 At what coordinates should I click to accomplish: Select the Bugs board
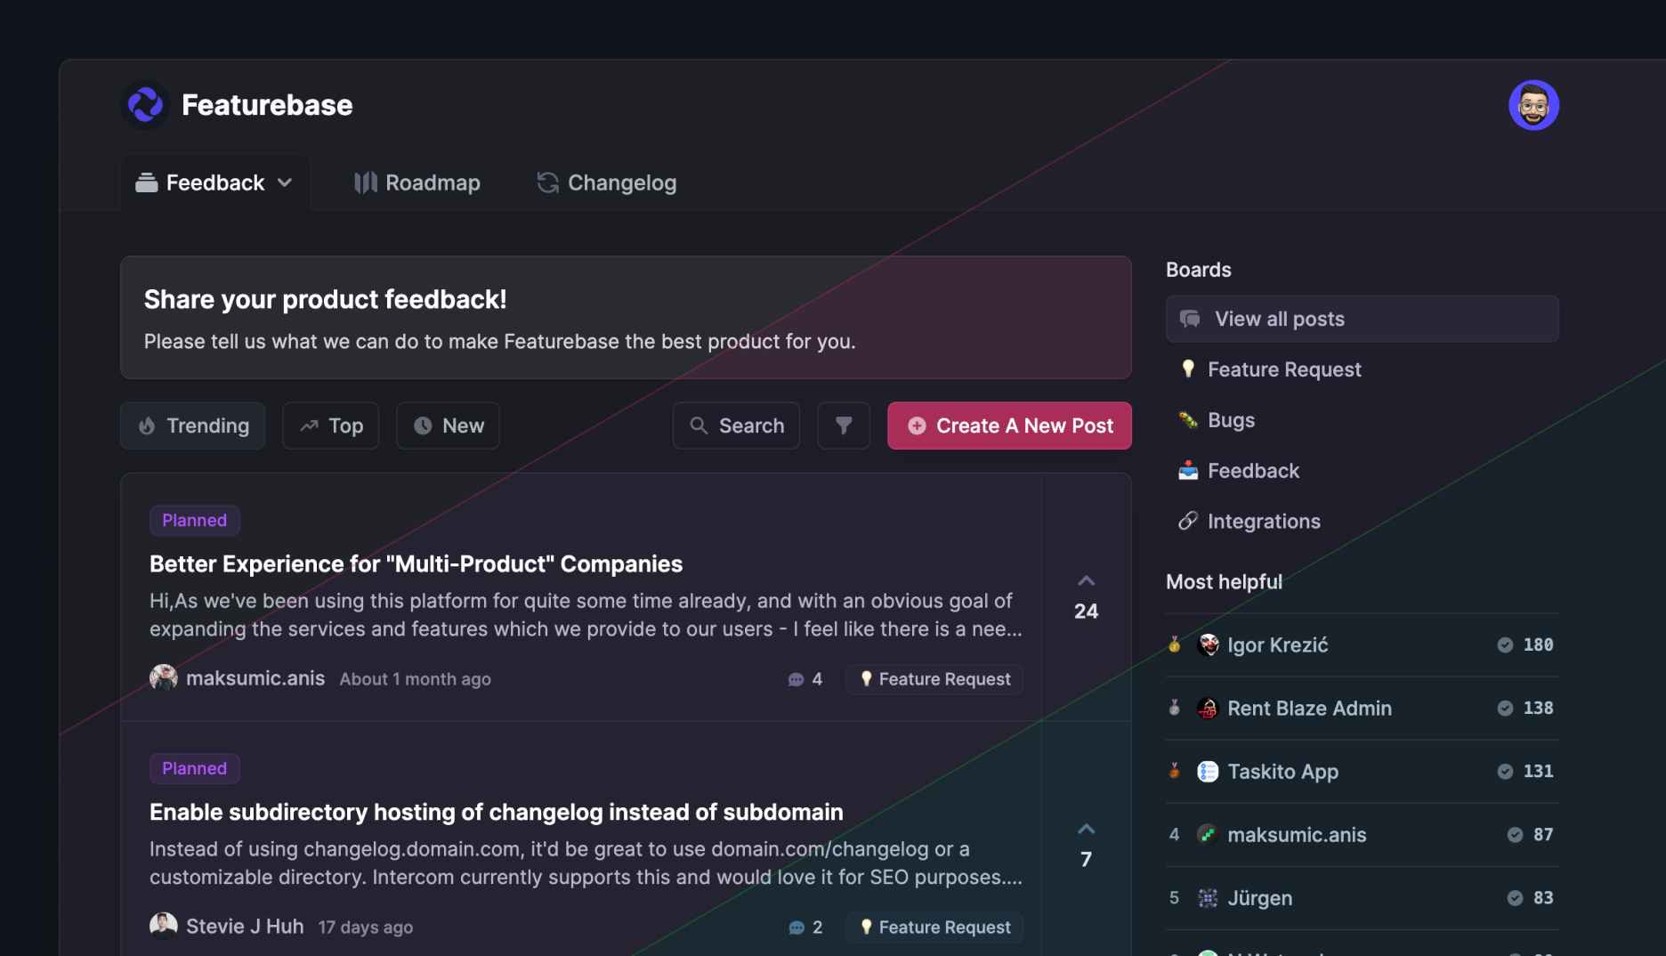pyautogui.click(x=1362, y=420)
